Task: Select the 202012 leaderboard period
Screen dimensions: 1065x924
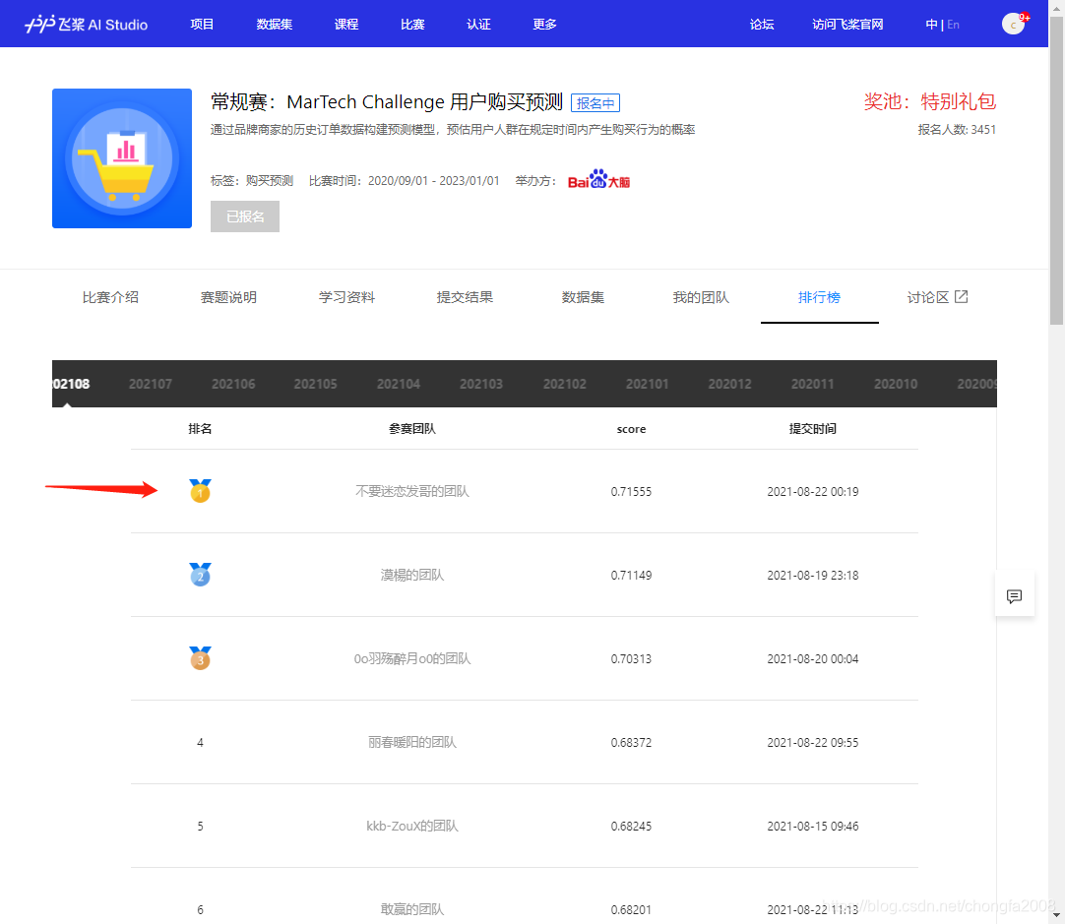Action: click(x=729, y=384)
